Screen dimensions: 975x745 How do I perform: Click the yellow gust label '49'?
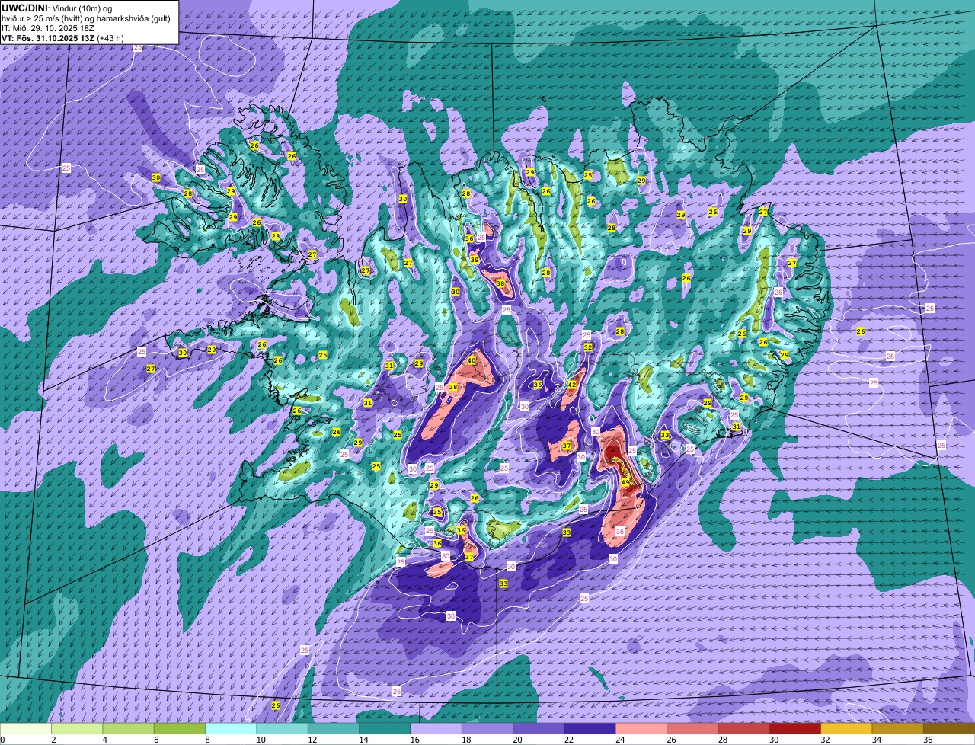click(x=625, y=482)
